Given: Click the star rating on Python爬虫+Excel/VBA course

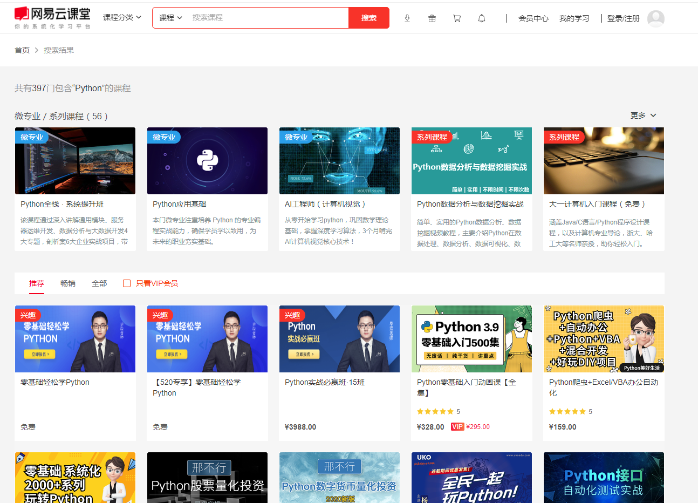Looking at the screenshot, I should [567, 411].
